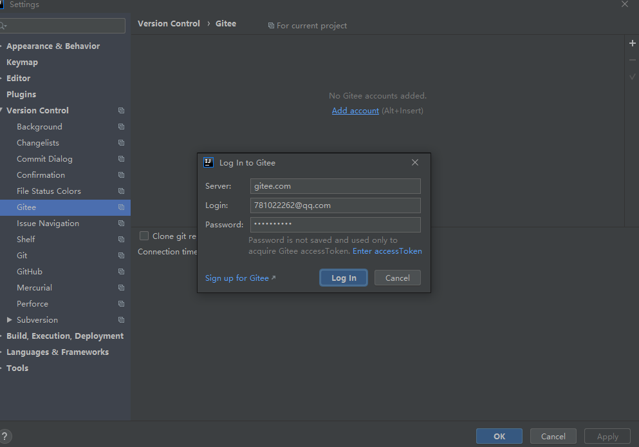Viewport: 639px width, 447px height.
Task: Click the Login email field
Action: click(x=335, y=205)
